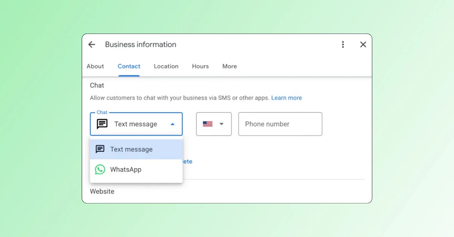The width and height of the screenshot is (454, 237).
Task: Collapse the Chat dropdown using blue arrow
Action: pos(173,124)
